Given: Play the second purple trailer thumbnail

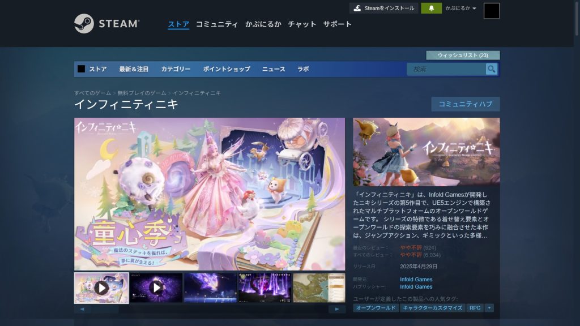Looking at the screenshot, I should coord(156,288).
